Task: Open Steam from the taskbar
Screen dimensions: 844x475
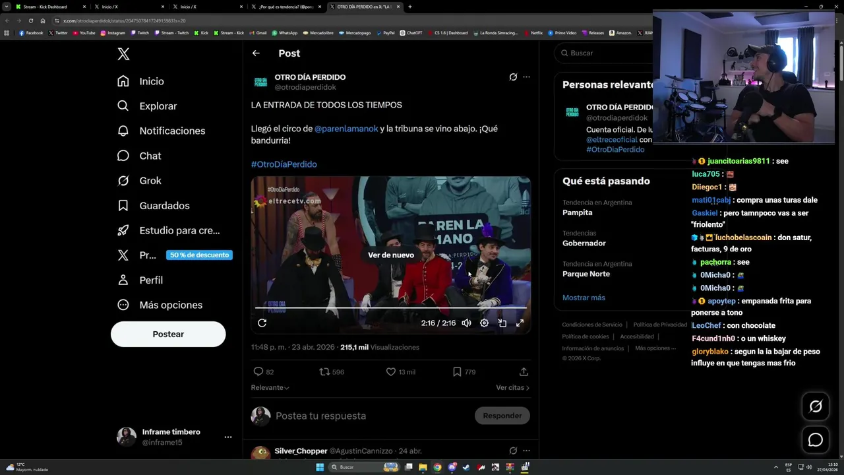Action: (x=467, y=467)
